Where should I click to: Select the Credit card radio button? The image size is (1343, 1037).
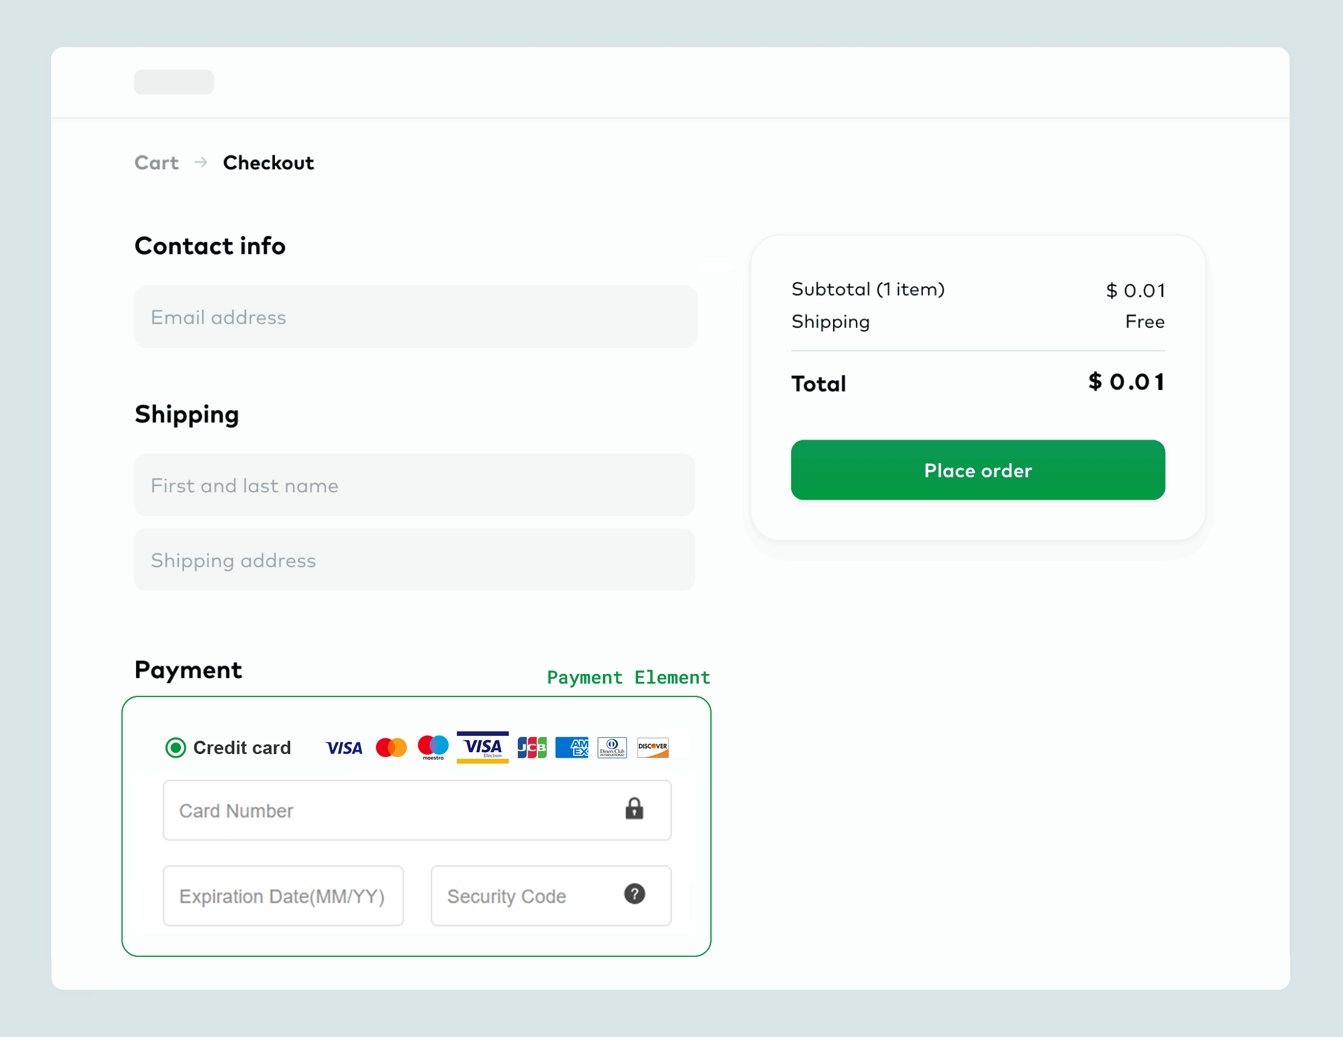[176, 748]
